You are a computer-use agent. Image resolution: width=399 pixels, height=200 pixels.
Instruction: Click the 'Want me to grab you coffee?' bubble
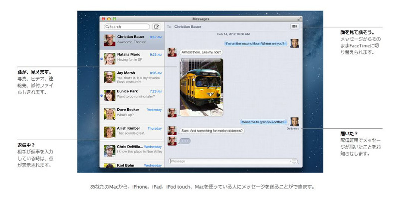point(263,122)
